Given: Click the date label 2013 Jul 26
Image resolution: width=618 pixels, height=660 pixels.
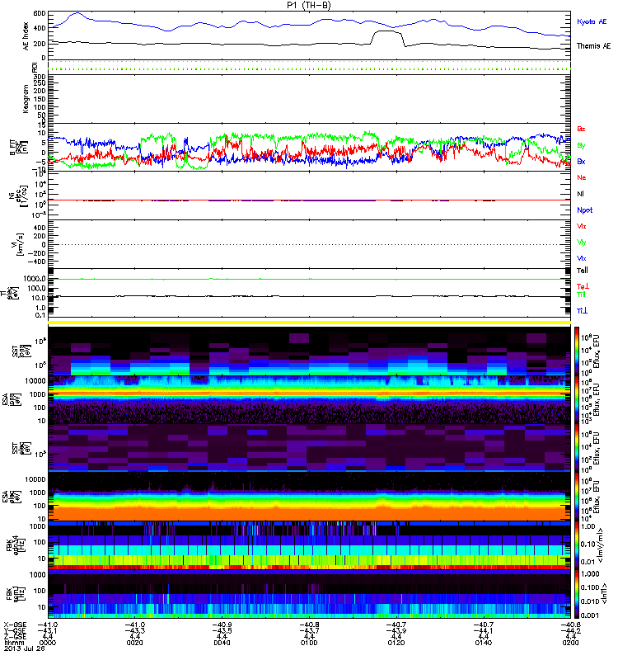Looking at the screenshot, I should pyautogui.click(x=25, y=648).
